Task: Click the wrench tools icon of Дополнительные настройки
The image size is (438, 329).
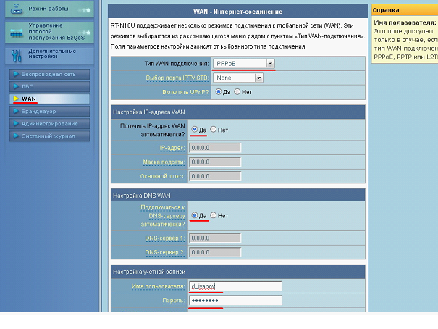Action: pyautogui.click(x=16, y=56)
